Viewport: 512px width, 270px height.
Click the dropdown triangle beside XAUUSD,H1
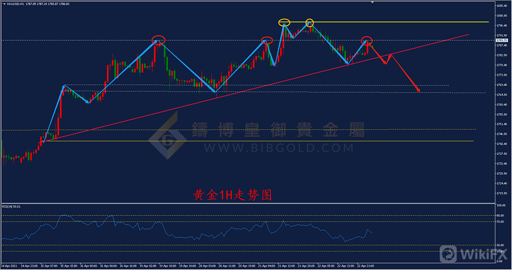point(4,3)
